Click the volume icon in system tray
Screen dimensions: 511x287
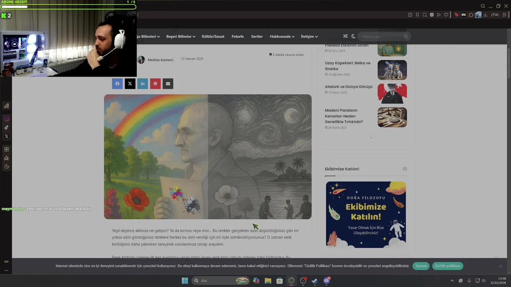pos(484,281)
